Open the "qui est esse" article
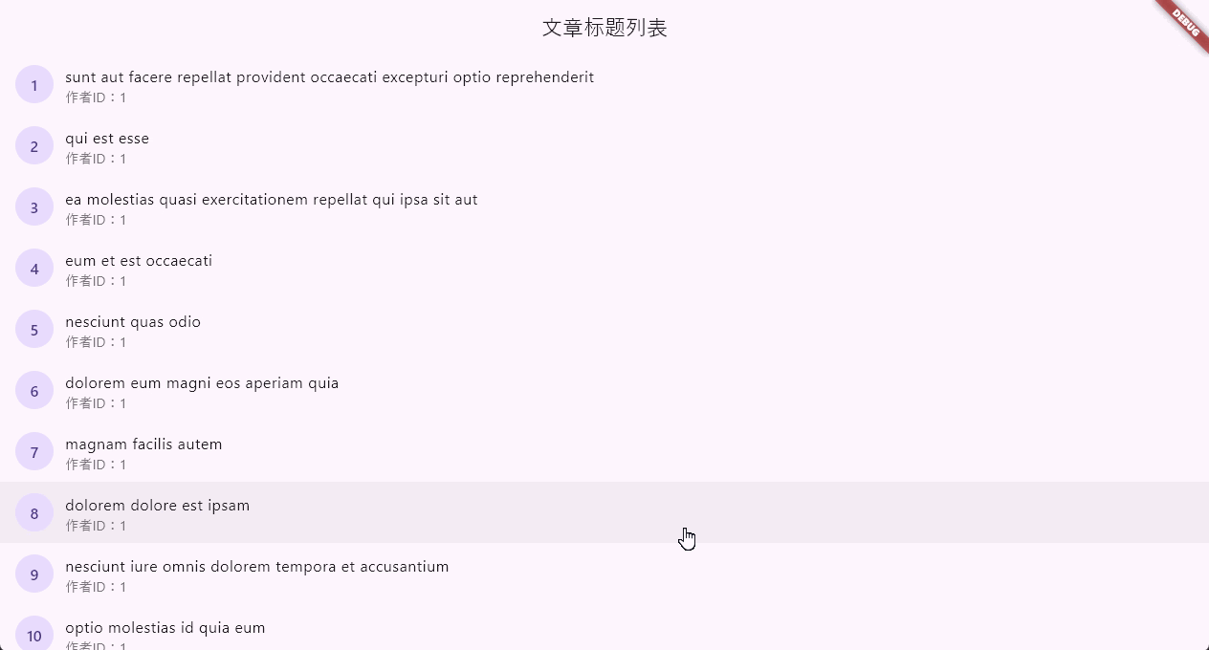Screen dimensions: 1209x650 pyautogui.click(x=107, y=139)
